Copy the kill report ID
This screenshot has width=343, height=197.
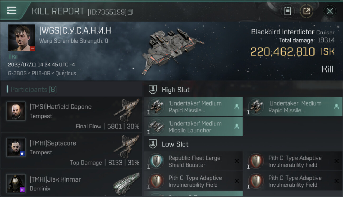click(131, 12)
